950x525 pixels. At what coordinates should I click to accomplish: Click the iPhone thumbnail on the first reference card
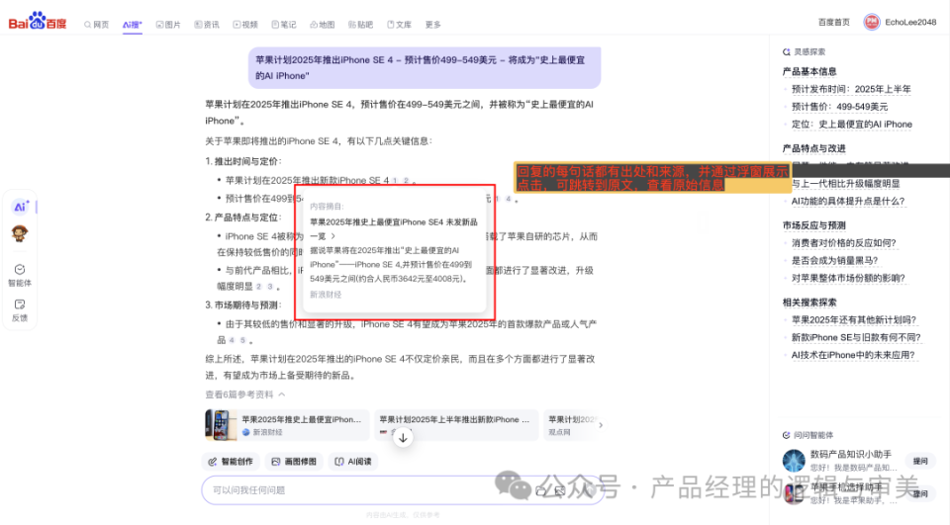click(x=221, y=425)
